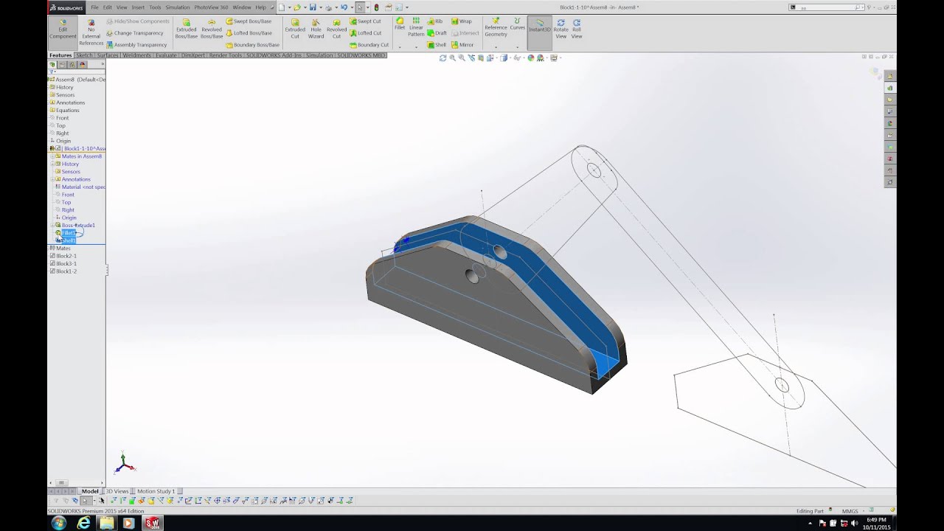Open dropdown under Linear Pattern
The image size is (944, 531).
[416, 46]
